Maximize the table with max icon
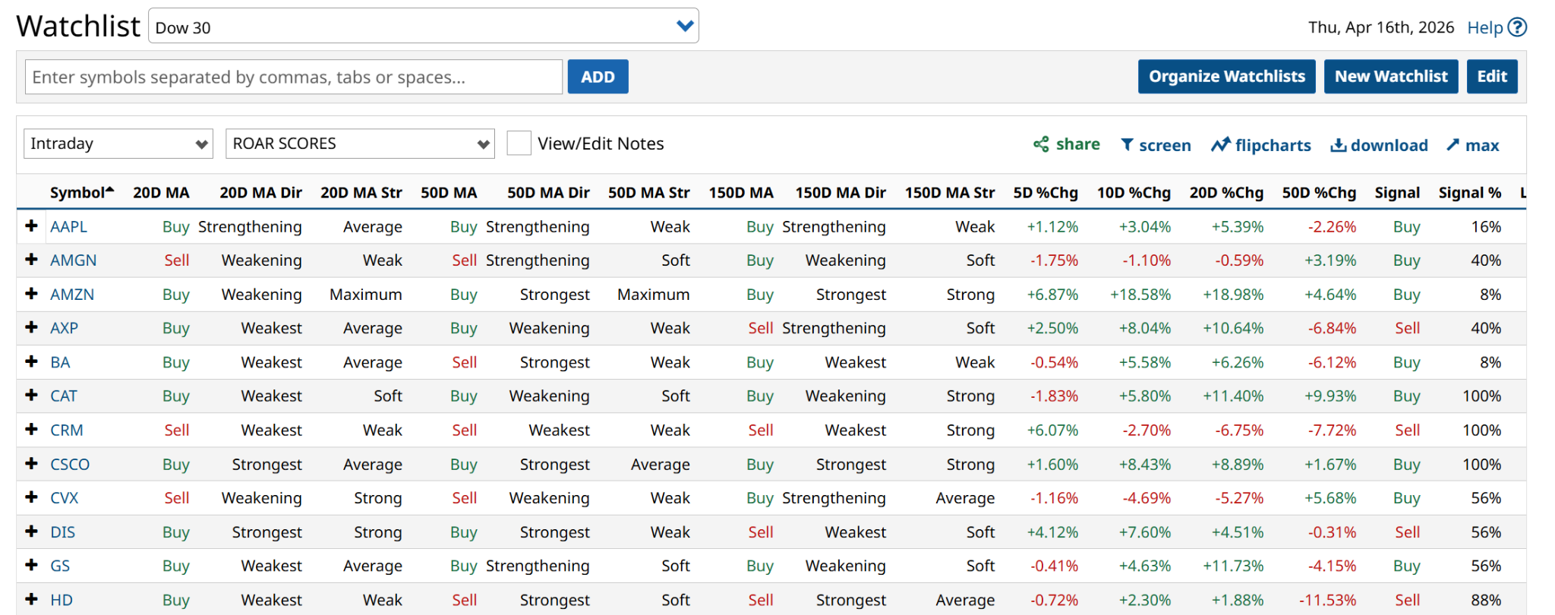This screenshot has width=1555, height=615. [x=1452, y=145]
